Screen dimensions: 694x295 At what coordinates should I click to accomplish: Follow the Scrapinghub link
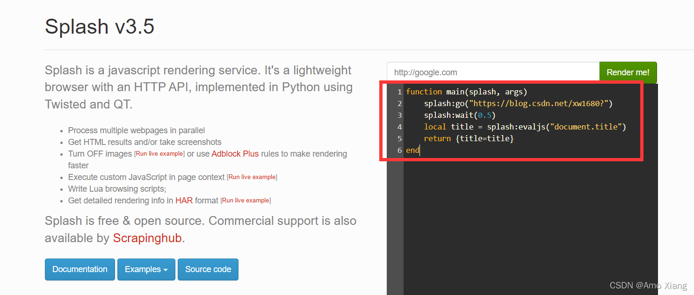[x=147, y=238]
